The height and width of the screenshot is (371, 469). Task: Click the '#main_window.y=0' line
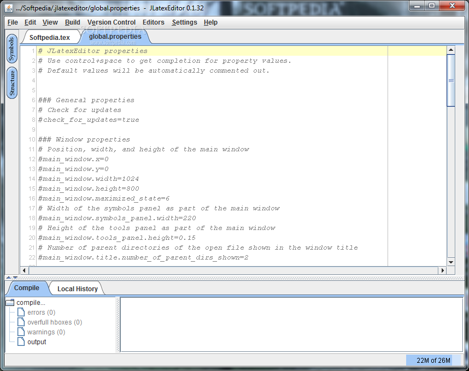(73, 169)
